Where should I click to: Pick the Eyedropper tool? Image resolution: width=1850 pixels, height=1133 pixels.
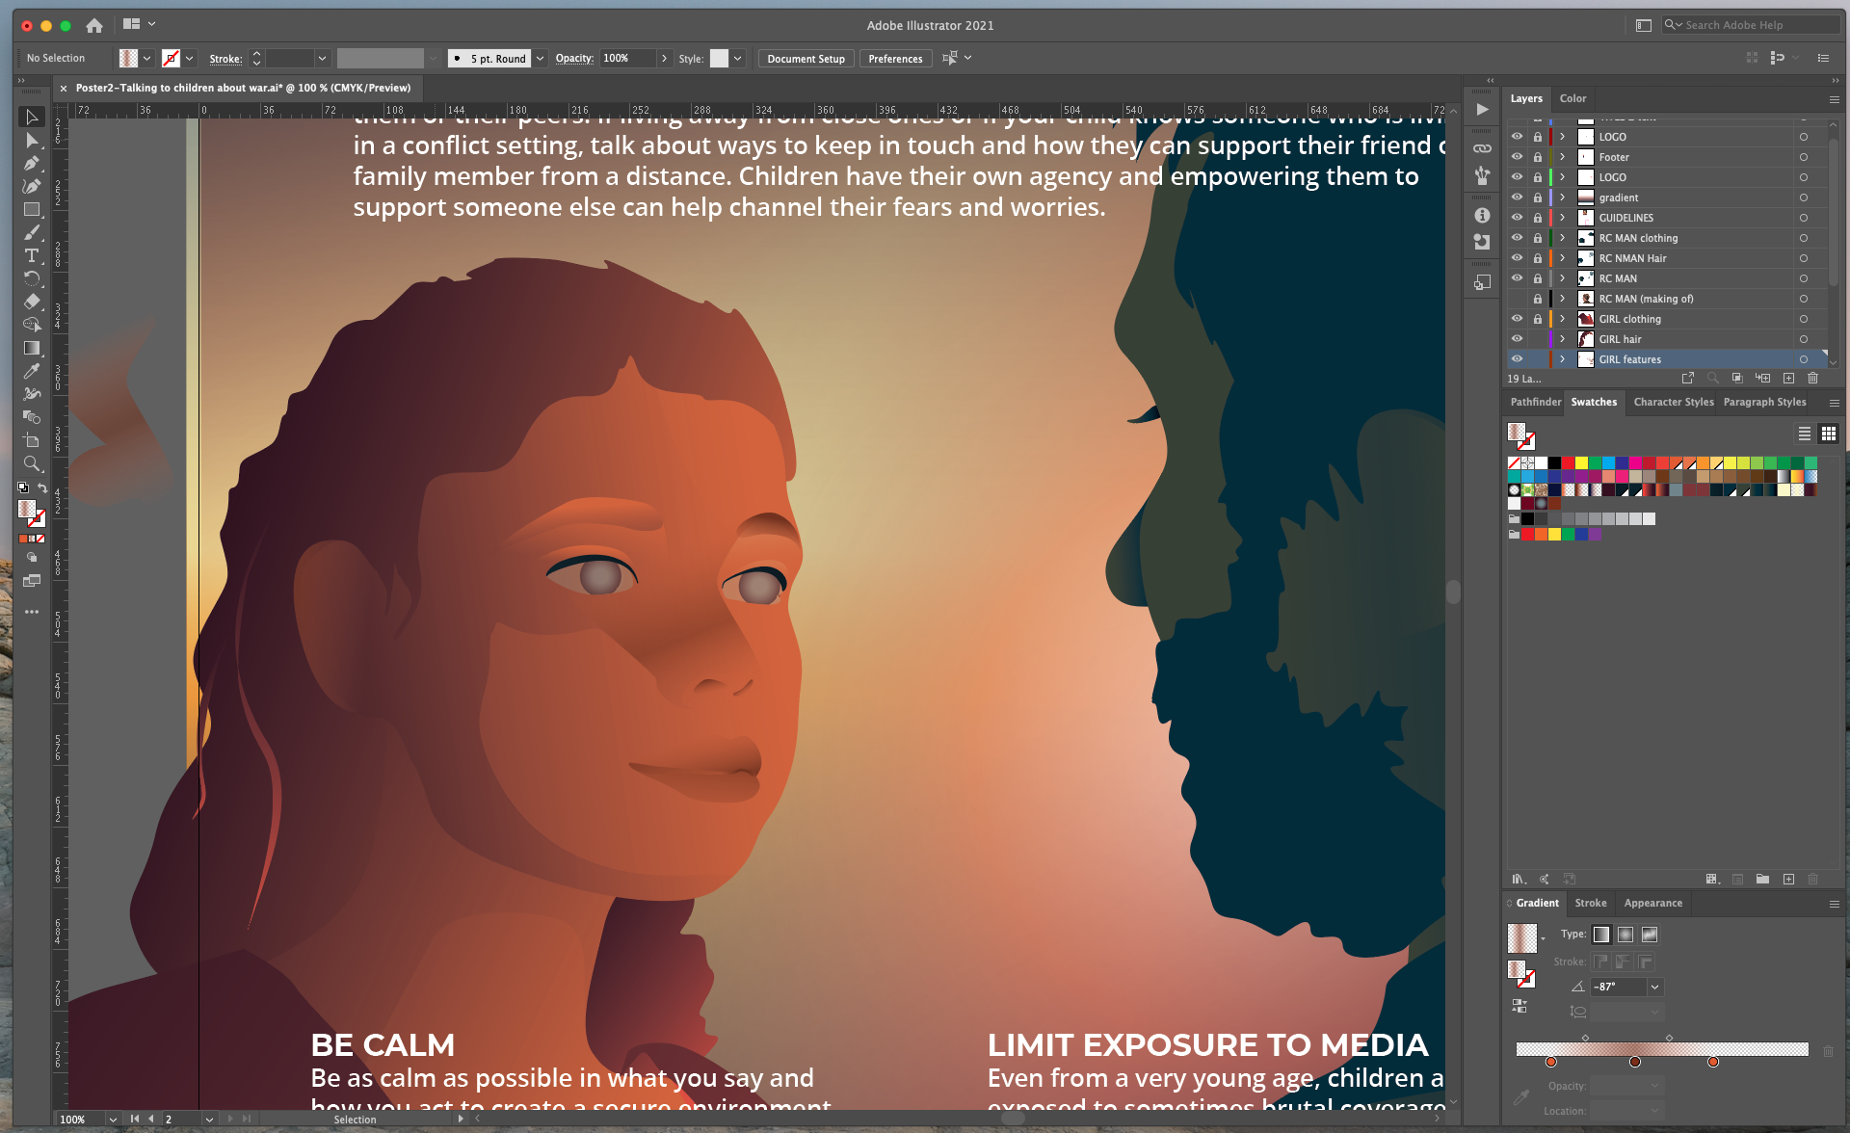[32, 371]
